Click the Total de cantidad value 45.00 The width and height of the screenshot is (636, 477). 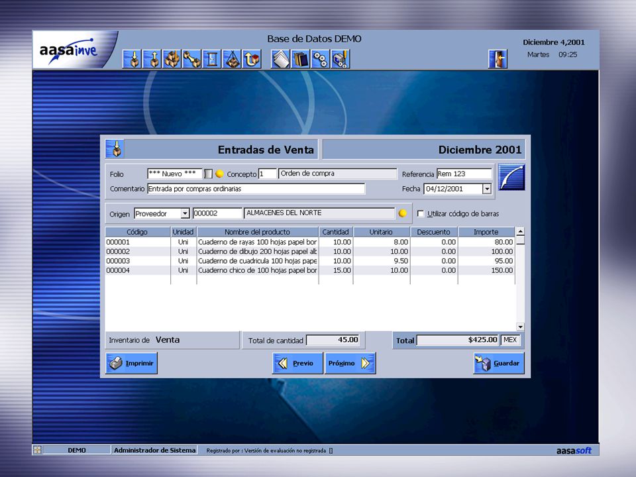point(333,340)
